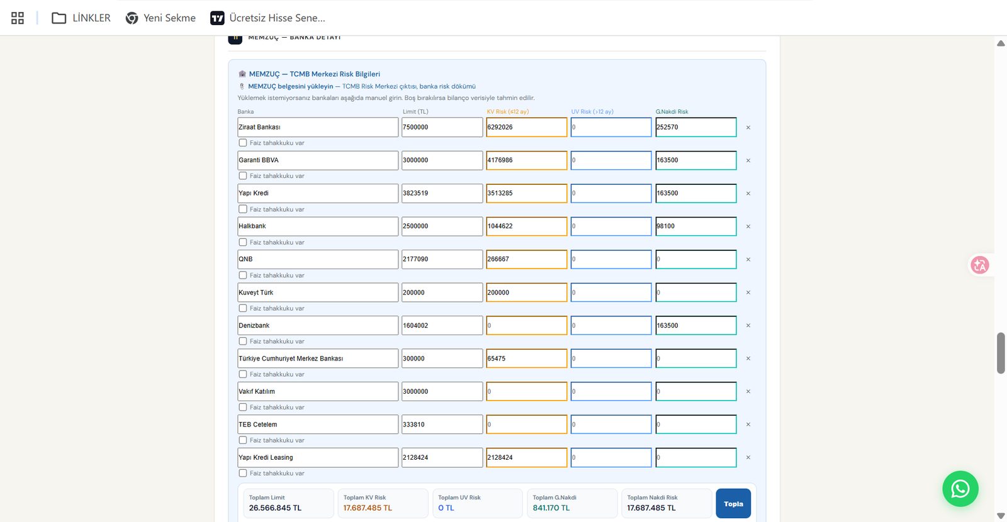Click the Denizbank G.Nakdi Risk field 163500
Screen dimensions: 1007x522
click(x=696, y=325)
